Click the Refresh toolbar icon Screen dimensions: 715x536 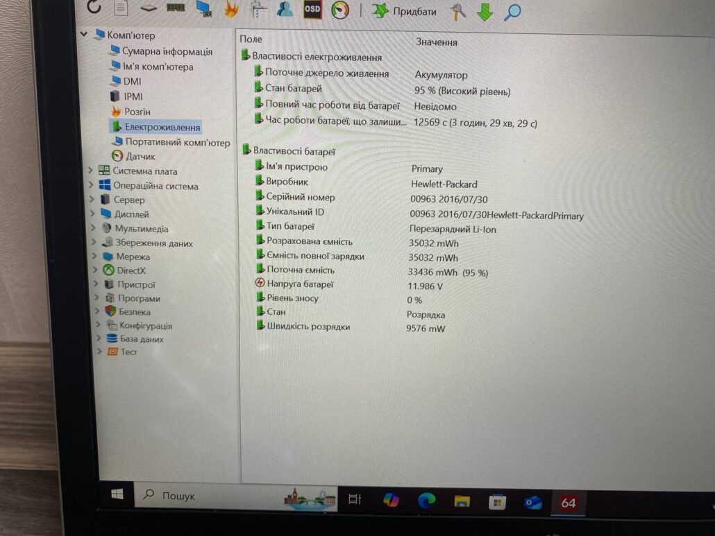(x=94, y=6)
